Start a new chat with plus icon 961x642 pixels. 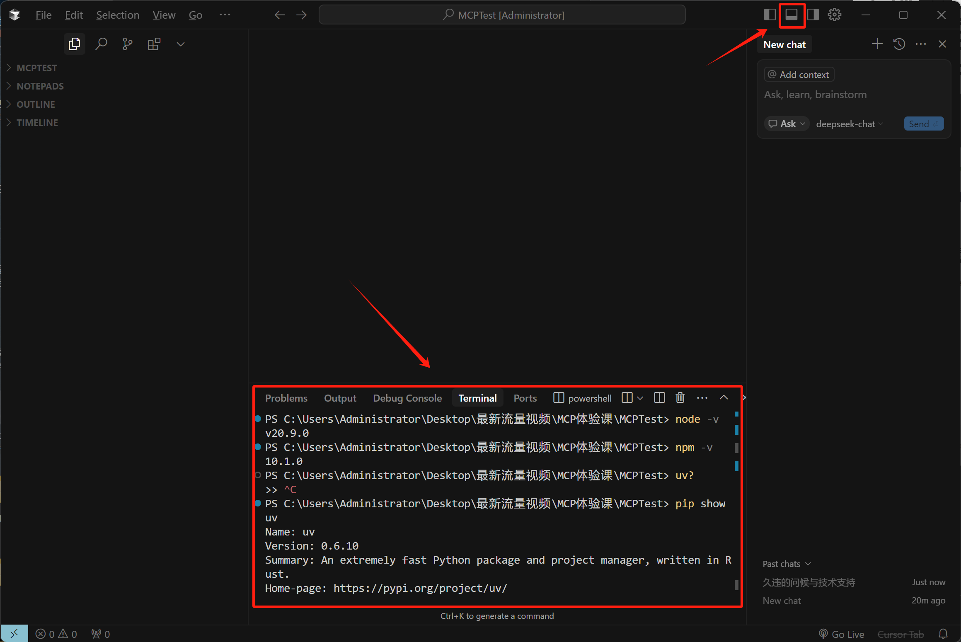tap(877, 44)
